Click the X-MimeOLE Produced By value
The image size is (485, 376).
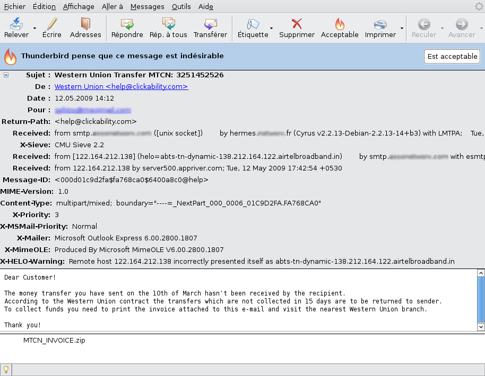click(139, 250)
